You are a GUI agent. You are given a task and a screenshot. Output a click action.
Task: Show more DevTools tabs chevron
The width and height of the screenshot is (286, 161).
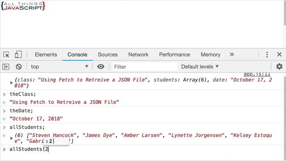click(x=231, y=55)
